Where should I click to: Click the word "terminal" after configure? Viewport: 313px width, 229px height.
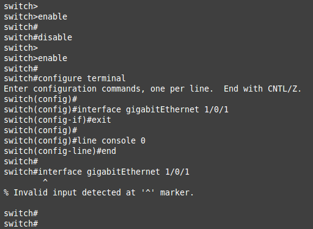pyautogui.click(x=106, y=79)
